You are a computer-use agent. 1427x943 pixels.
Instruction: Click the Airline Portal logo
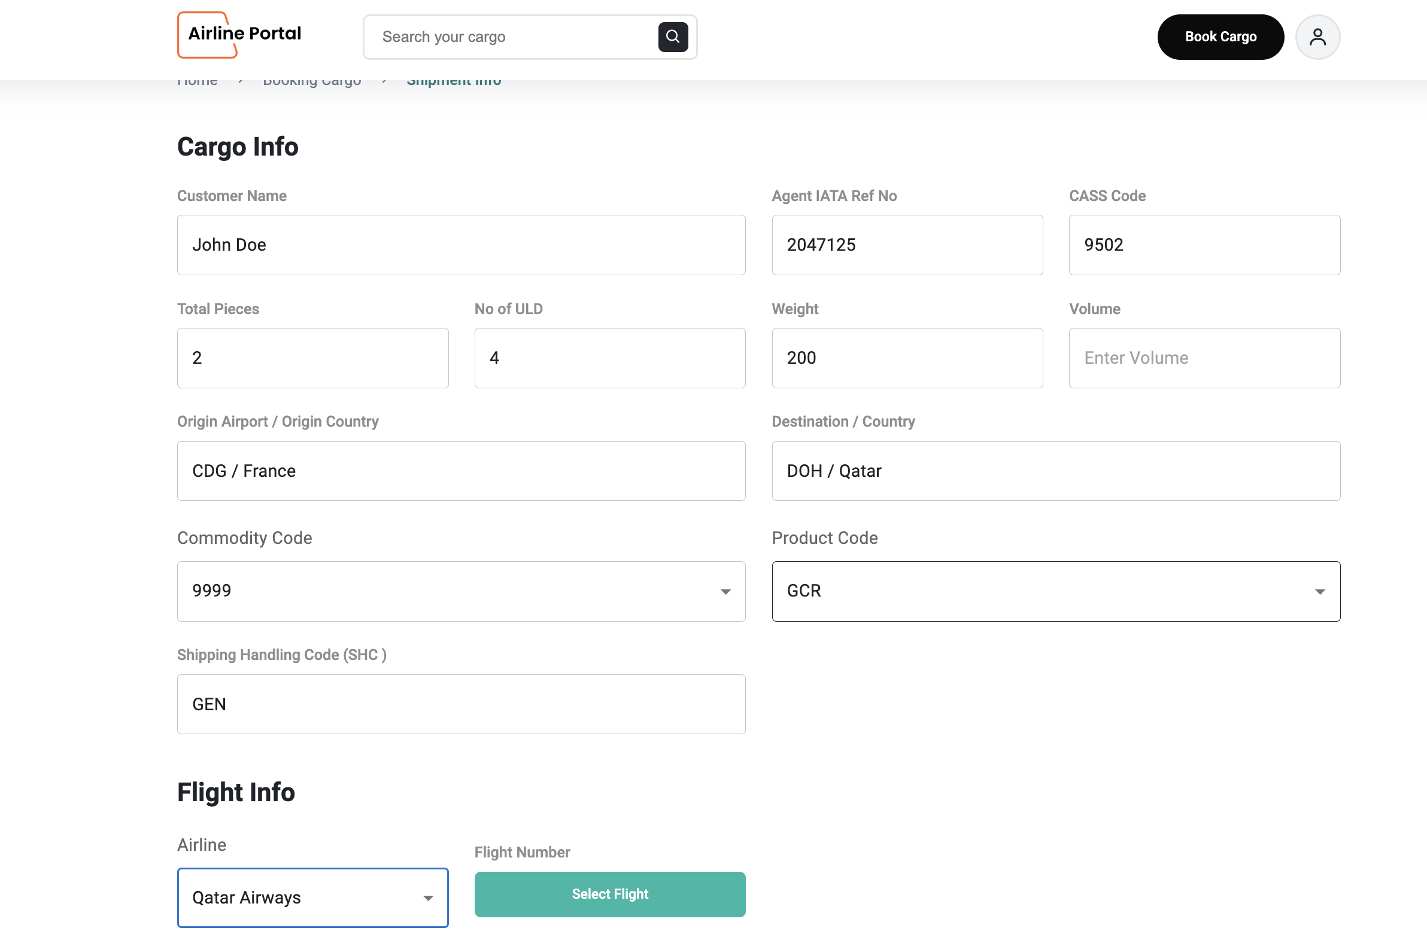[x=239, y=34]
